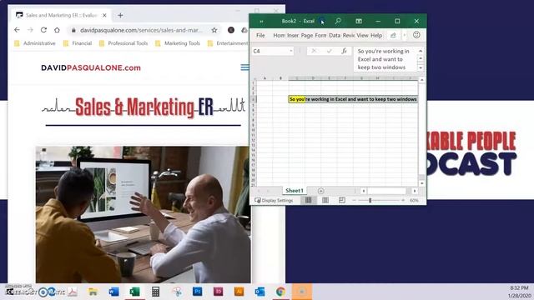Image resolution: width=534 pixels, height=300 pixels.
Task: Open the View tab in Excel
Action: [x=362, y=35]
